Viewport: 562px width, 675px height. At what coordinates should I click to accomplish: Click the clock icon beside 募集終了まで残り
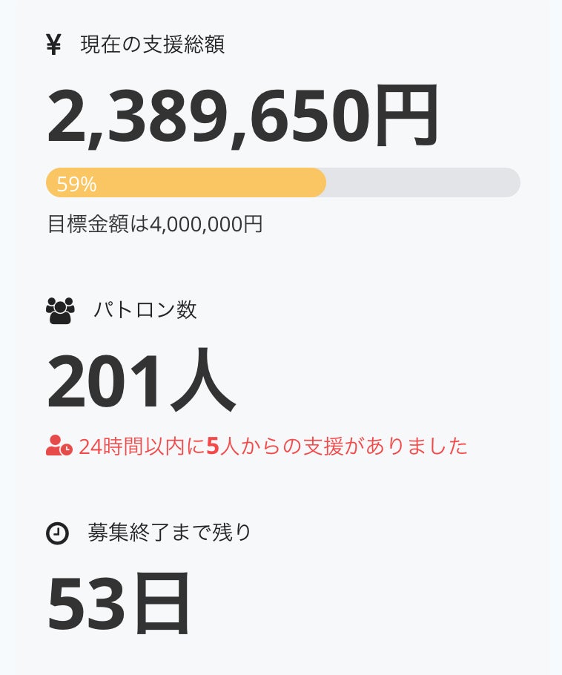57,533
